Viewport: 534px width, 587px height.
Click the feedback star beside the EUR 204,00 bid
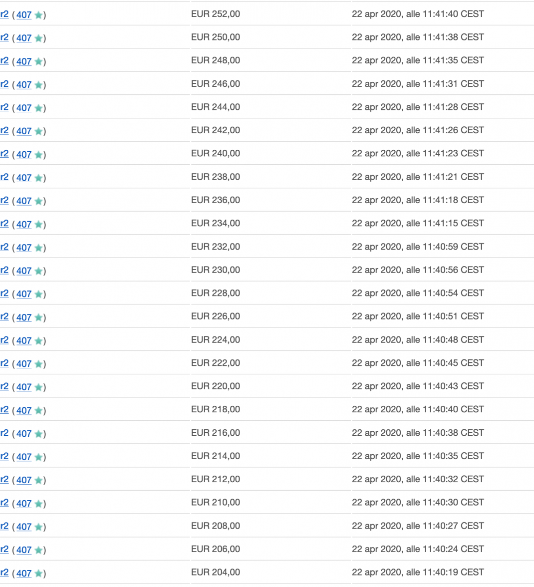[38, 573]
